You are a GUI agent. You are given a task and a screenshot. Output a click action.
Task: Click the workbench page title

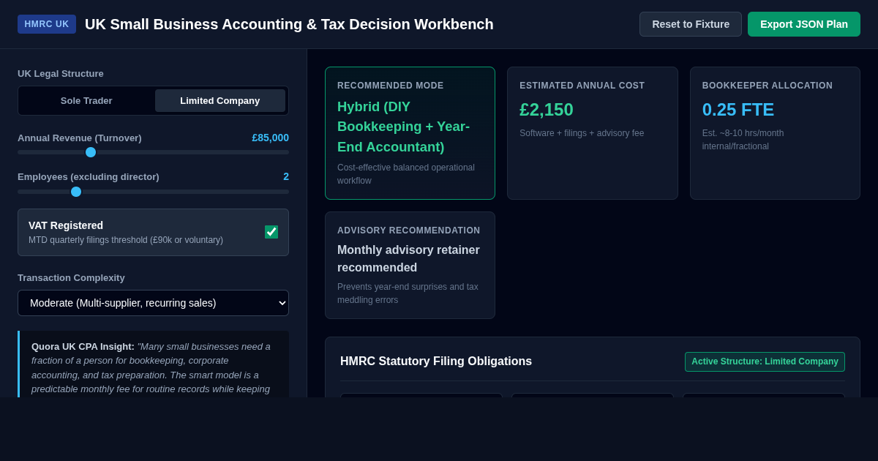point(289,24)
